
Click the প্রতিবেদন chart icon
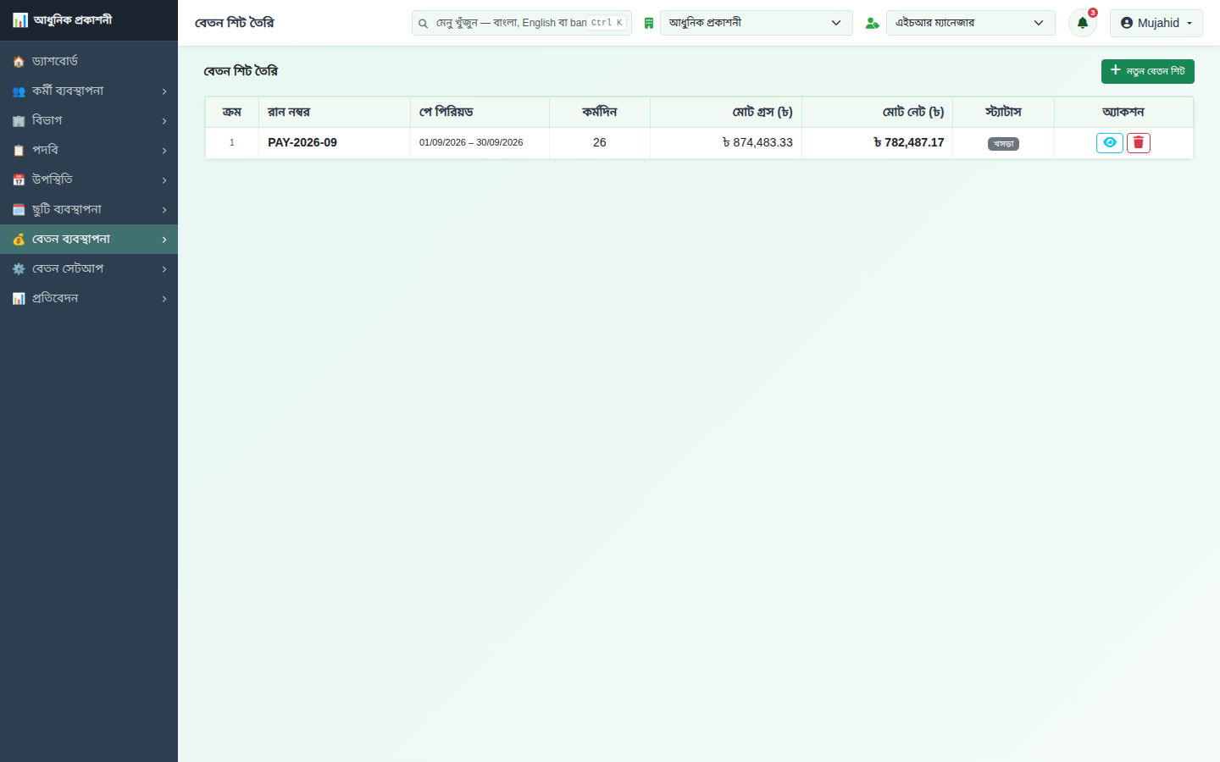[x=19, y=298]
